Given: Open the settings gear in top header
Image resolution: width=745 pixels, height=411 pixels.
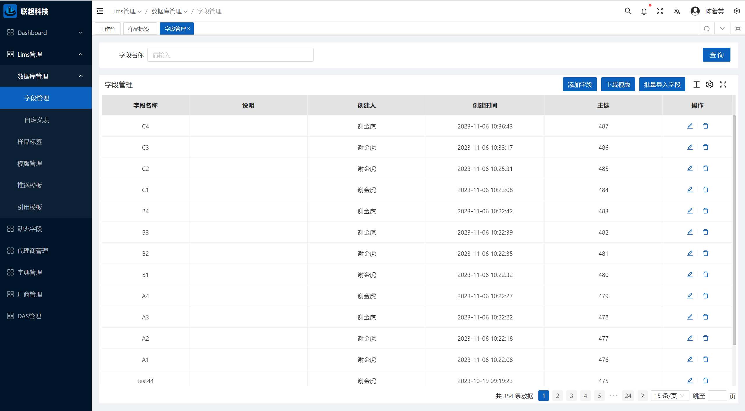Looking at the screenshot, I should point(737,11).
